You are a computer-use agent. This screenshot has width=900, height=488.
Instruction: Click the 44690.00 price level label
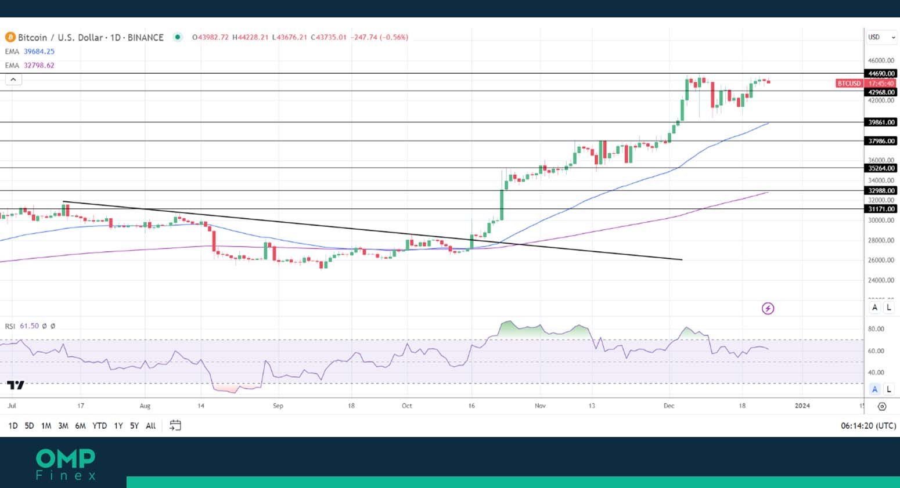[881, 74]
